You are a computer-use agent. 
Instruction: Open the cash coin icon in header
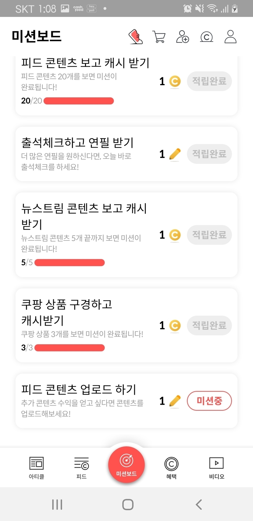206,37
